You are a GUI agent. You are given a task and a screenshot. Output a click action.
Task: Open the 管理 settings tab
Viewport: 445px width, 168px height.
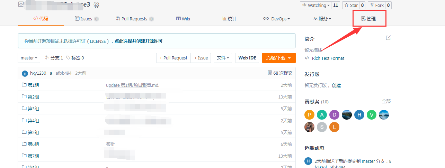(368, 19)
